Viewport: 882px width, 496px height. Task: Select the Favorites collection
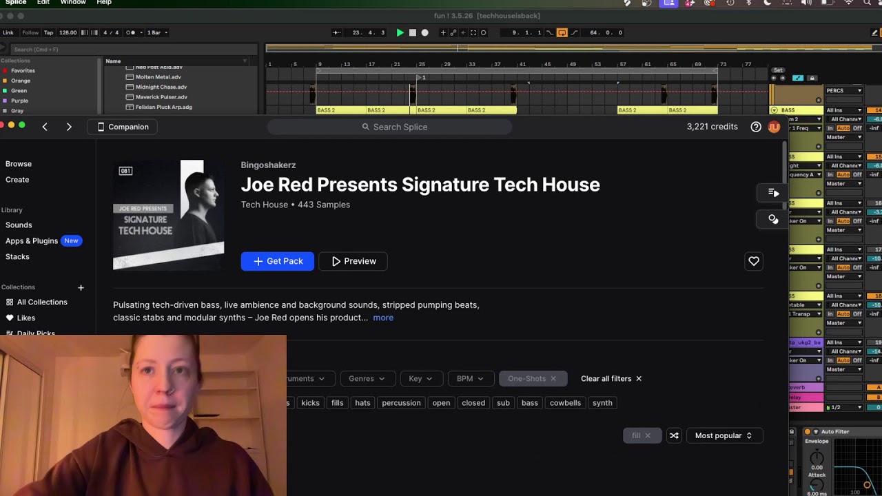pos(23,70)
